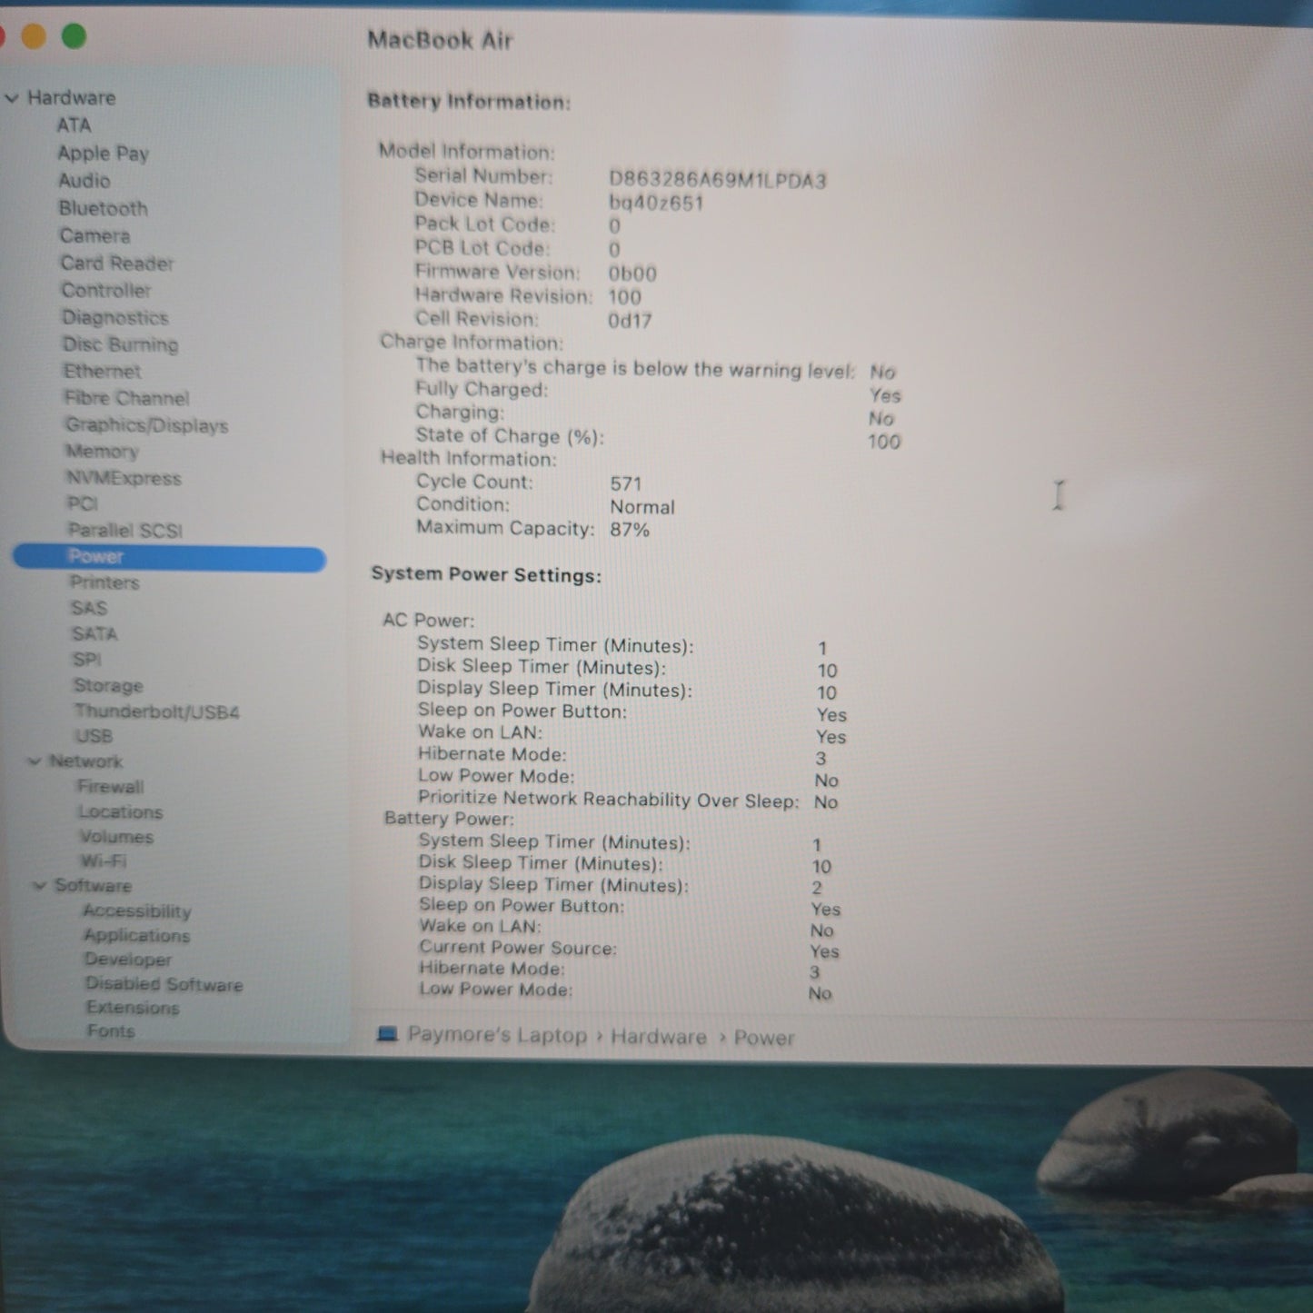Select Fonts under Software

pos(111,1031)
